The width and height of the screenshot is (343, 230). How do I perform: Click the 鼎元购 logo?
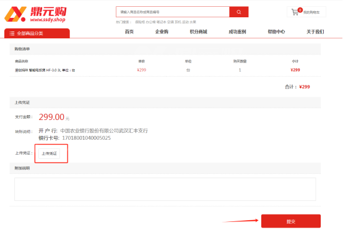pyautogui.click(x=35, y=14)
